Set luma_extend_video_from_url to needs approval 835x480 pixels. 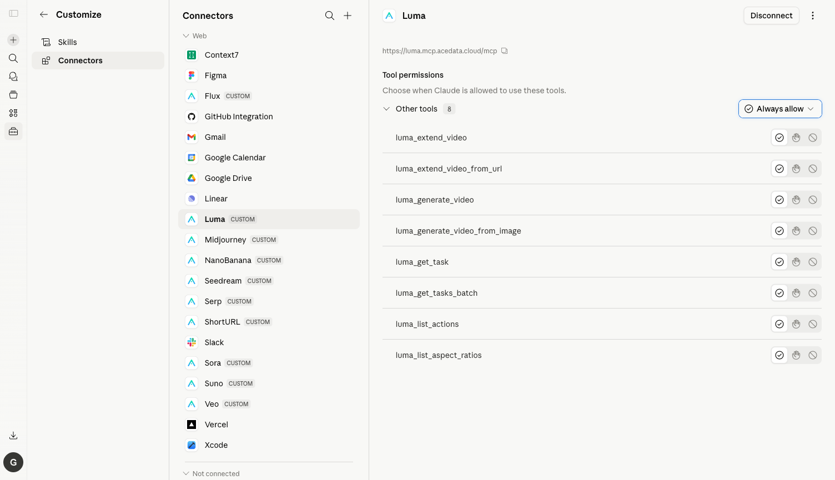796,169
